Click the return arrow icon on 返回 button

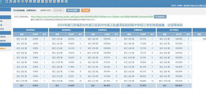pyautogui.click(x=83, y=10)
